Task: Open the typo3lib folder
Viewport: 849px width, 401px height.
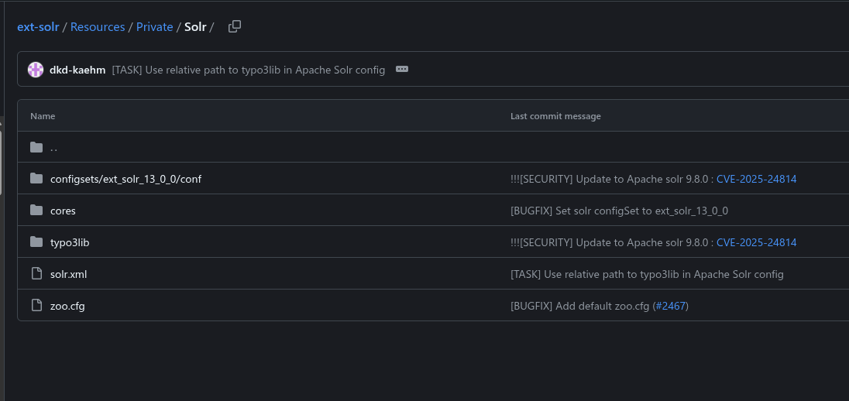Action: 70,242
